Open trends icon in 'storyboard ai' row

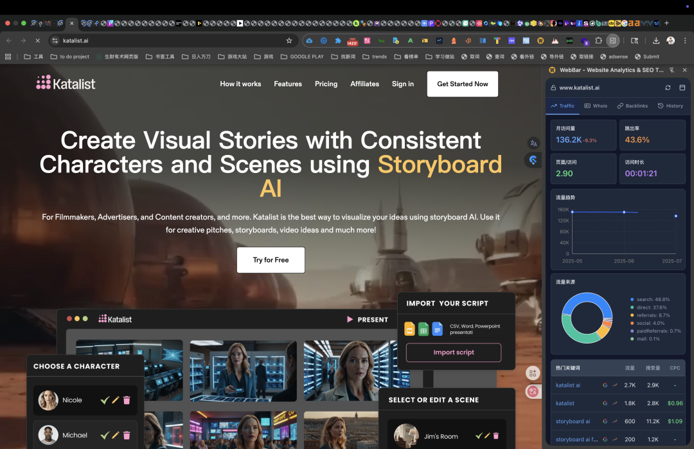tap(615, 421)
